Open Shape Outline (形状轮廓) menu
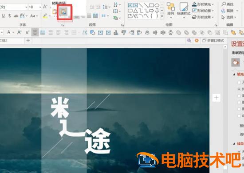The image size is (244, 173). click(x=203, y=11)
